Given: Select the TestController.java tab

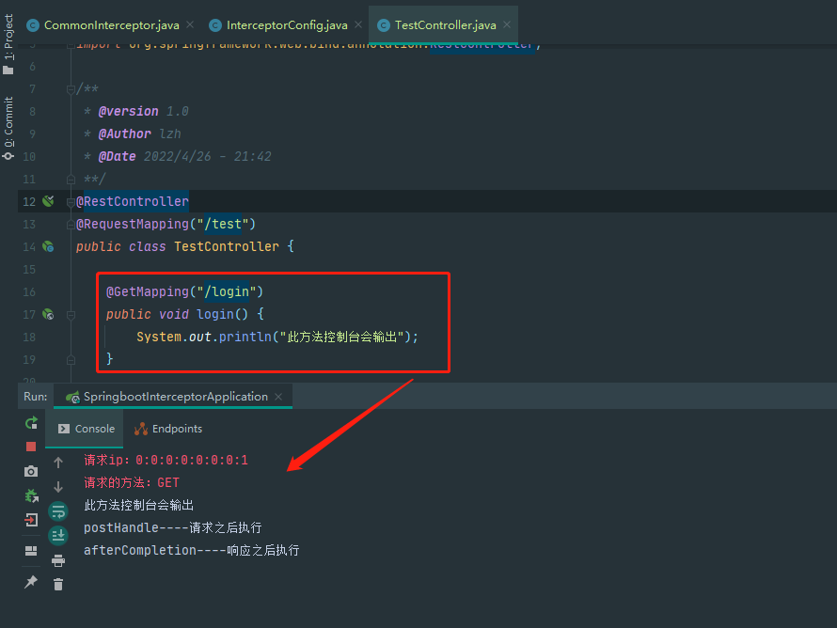Looking at the screenshot, I should click(445, 25).
